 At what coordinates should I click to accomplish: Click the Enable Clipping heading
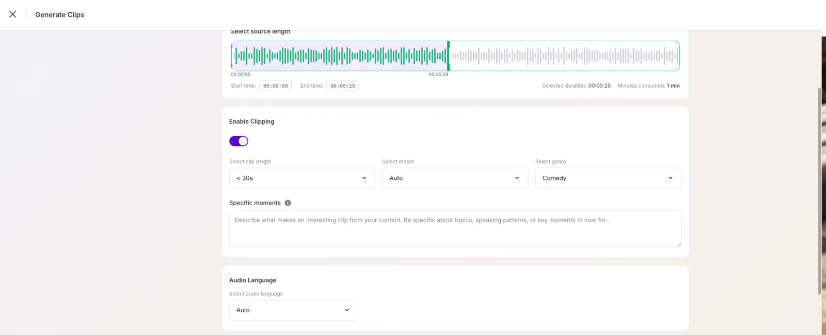[x=251, y=122]
